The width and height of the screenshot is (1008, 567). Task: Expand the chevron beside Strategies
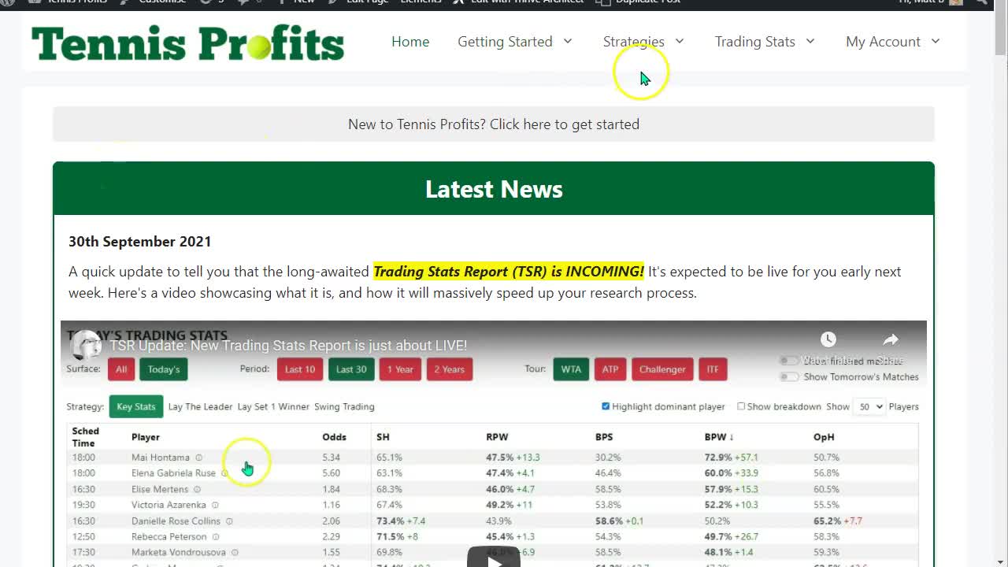click(680, 41)
